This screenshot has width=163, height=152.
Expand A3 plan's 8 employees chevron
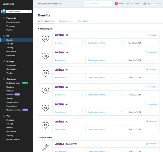click(82, 112)
